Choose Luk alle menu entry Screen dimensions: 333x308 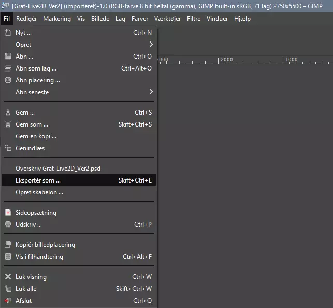(79, 288)
